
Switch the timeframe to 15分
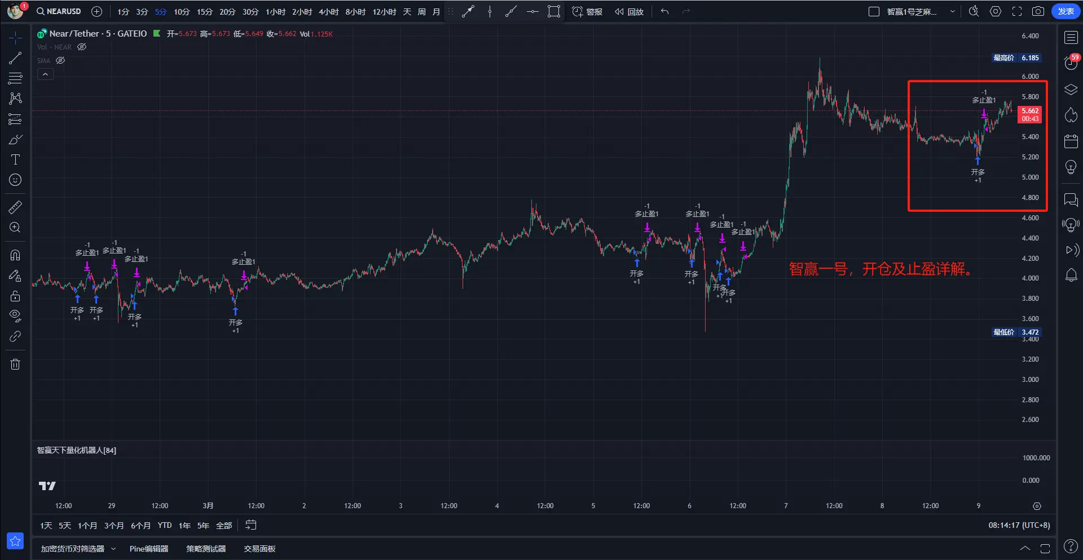click(x=205, y=11)
